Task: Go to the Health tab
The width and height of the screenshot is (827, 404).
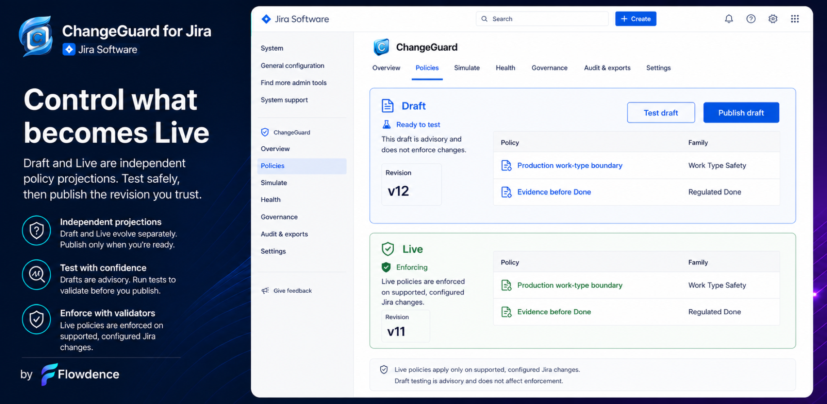Action: click(506, 68)
